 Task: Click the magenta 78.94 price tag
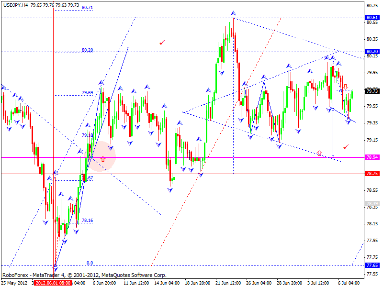pyautogui.click(x=372, y=157)
